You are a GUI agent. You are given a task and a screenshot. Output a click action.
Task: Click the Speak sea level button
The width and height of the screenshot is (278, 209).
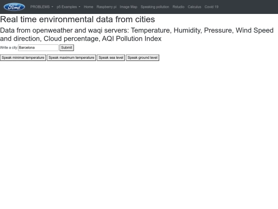click(111, 58)
